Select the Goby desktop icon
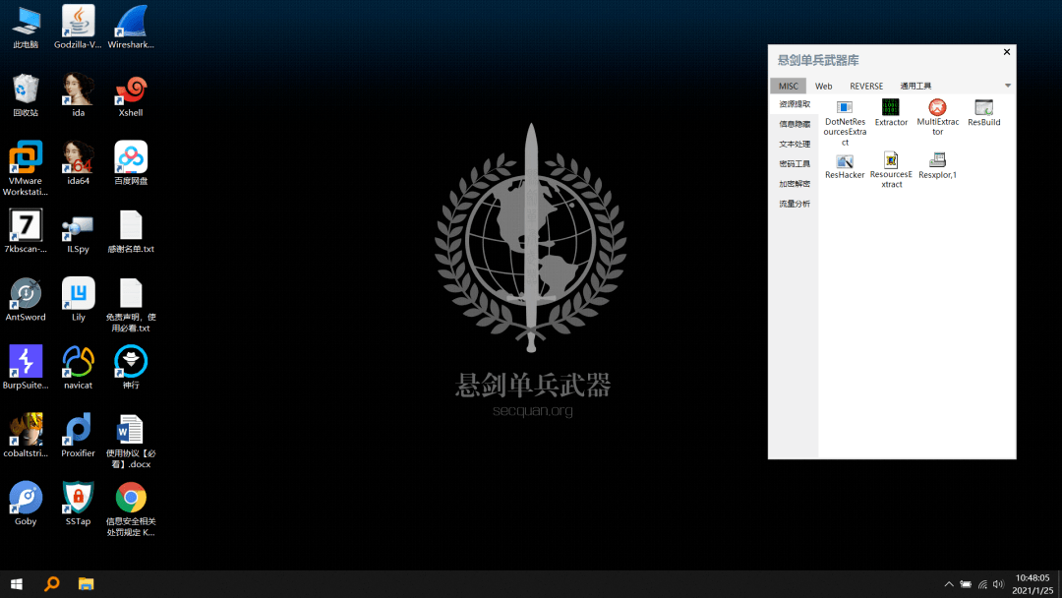Viewport: 1062px width, 598px height. 26,504
